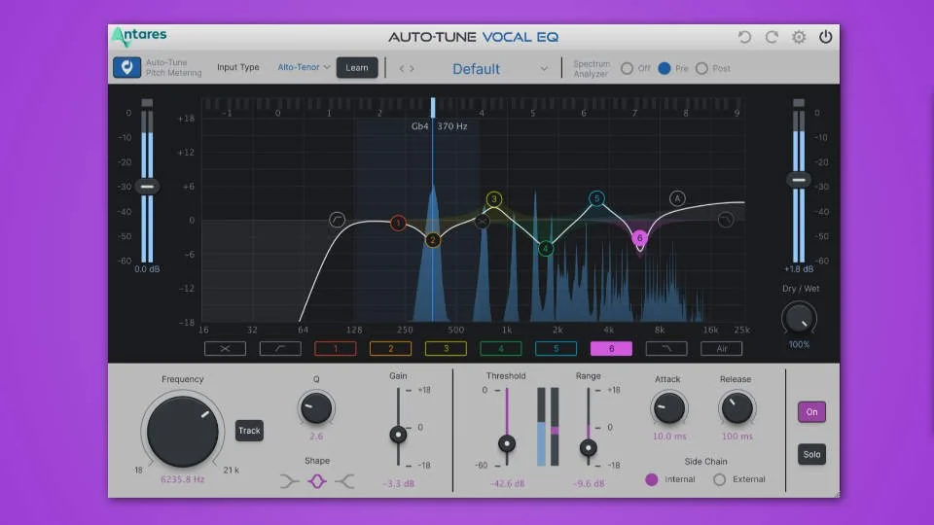The image size is (934, 525).
Task: Select band 6 pink node on EQ curve
Action: tap(640, 238)
